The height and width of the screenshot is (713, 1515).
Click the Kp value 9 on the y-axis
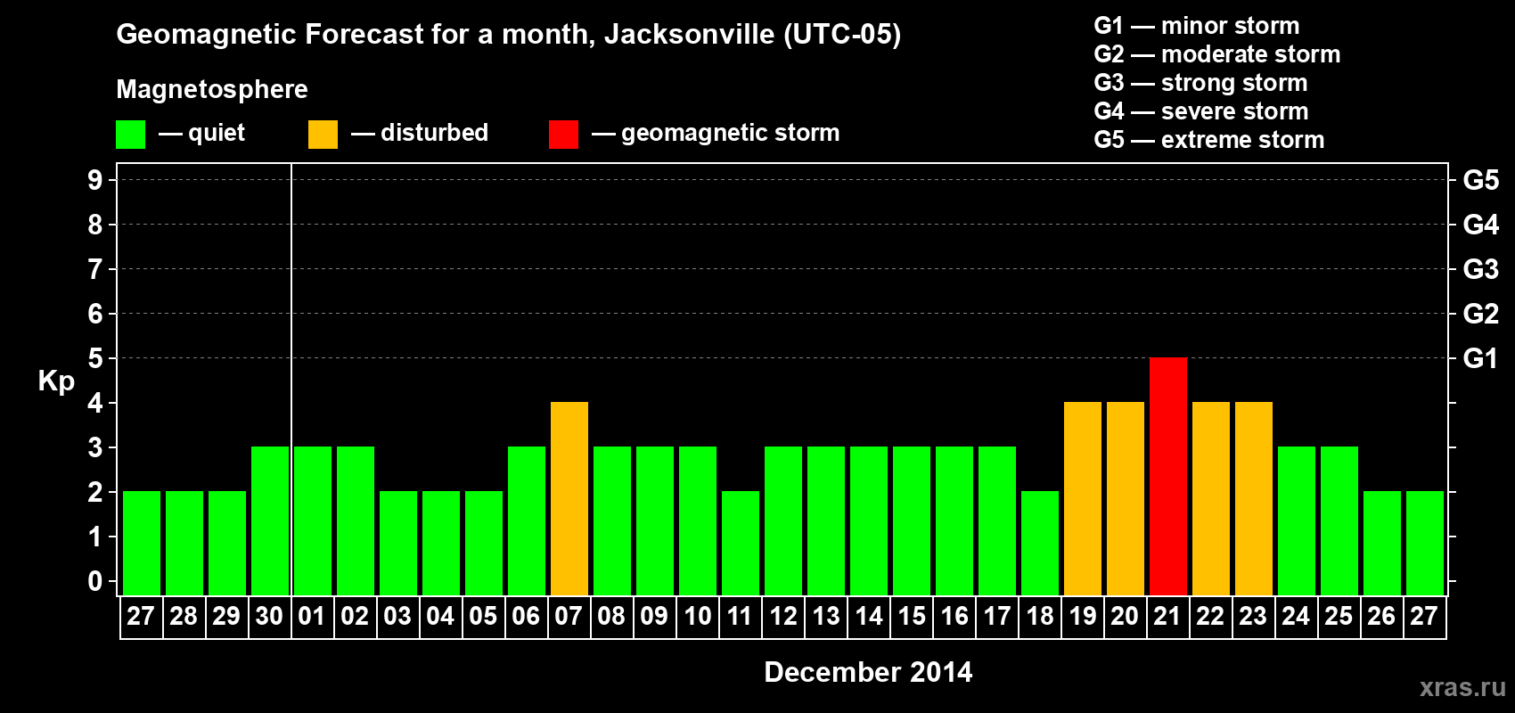95,180
